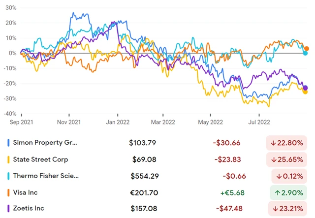This screenshot has width=315, height=218.
Task: Click Zoetis Inc's purple color marker
Action: [9, 209]
